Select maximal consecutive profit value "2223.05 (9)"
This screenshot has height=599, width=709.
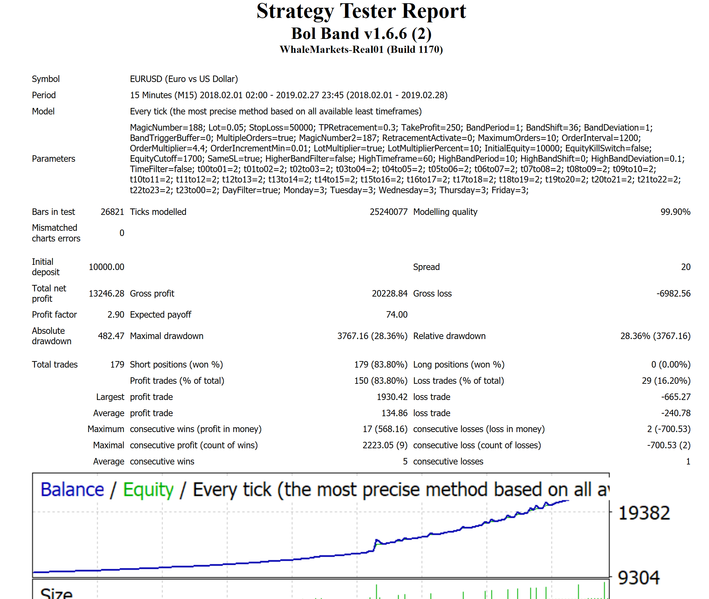coord(385,445)
